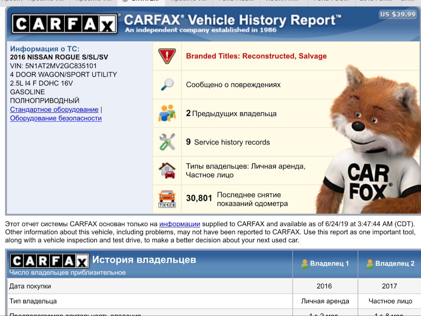Click 4 DOOR WAGON/SPORT UTILITY text
421x316 pixels.
pyautogui.click(x=63, y=75)
